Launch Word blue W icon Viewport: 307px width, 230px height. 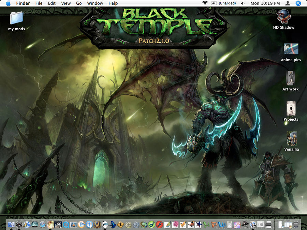(x=222, y=225)
